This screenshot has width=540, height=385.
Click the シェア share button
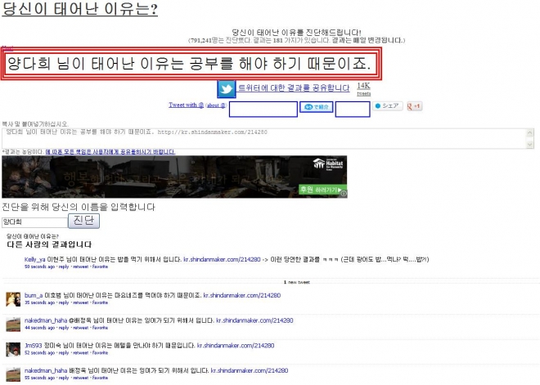pyautogui.click(x=388, y=106)
